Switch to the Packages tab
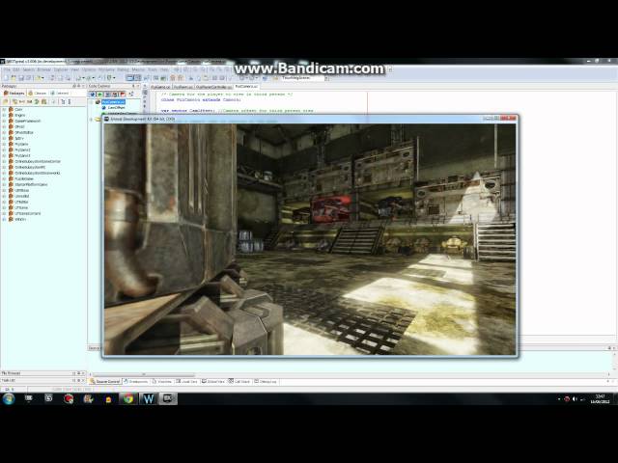The image size is (618, 463). click(x=14, y=94)
